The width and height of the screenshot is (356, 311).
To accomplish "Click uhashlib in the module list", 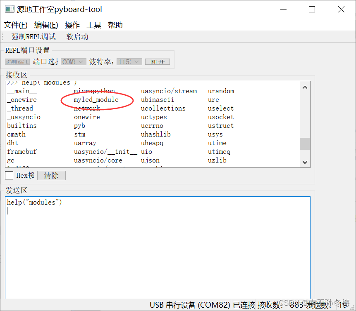I will point(156,134).
